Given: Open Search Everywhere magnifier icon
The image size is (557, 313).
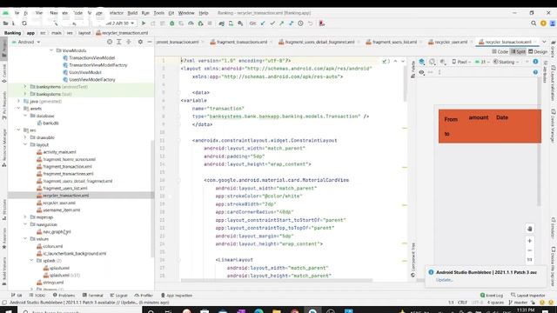Looking at the screenshot, I should coord(534,23).
